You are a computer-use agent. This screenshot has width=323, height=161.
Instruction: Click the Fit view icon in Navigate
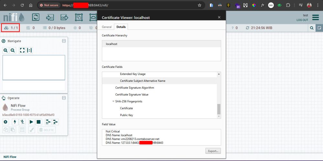[22, 50]
